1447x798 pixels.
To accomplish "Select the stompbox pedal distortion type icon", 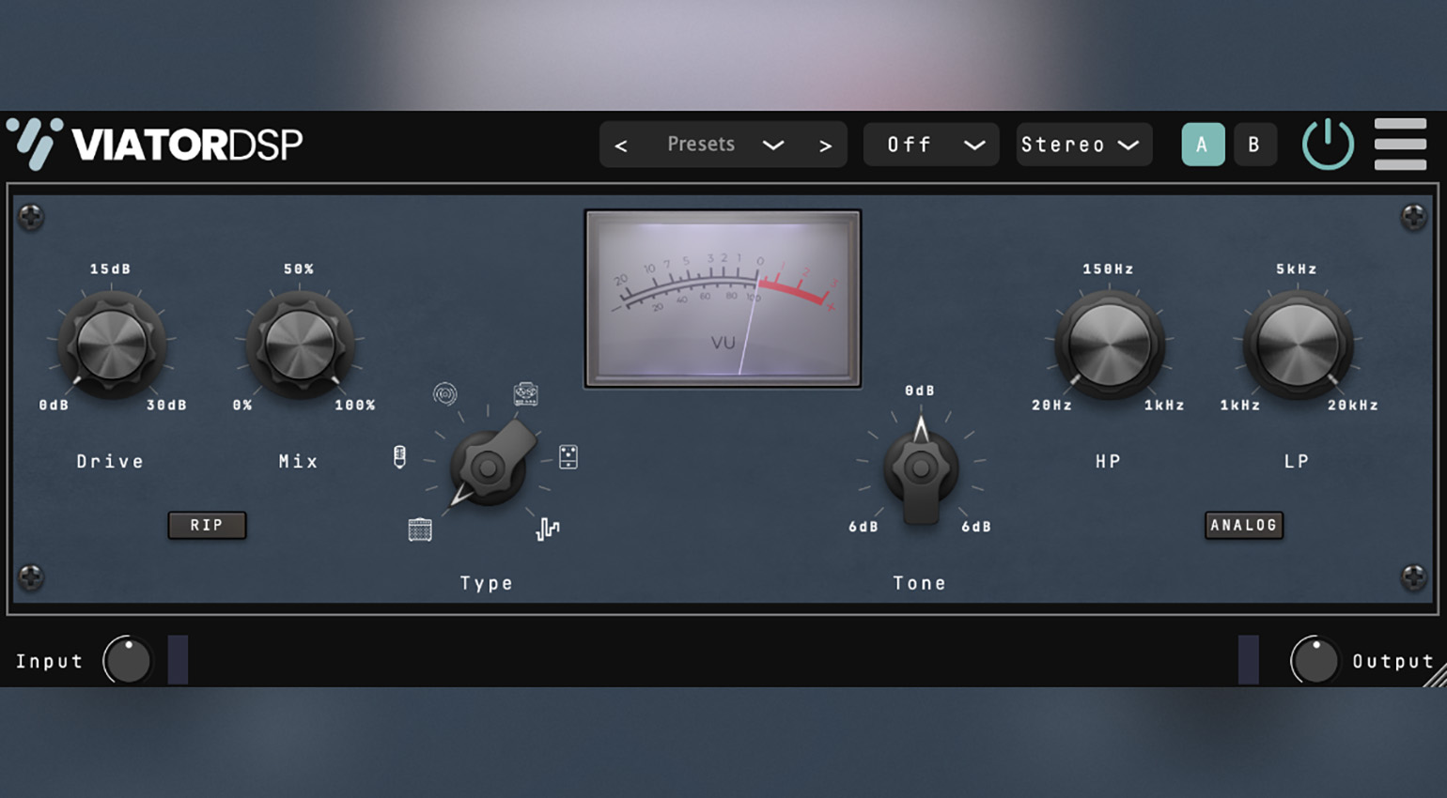I will coord(568,457).
